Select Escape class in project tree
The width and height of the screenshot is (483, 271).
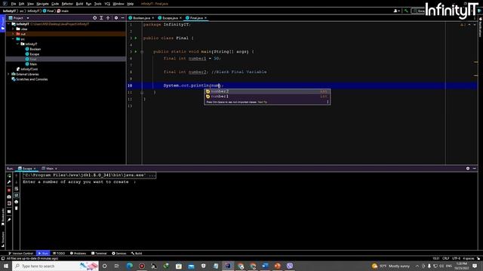(34, 54)
